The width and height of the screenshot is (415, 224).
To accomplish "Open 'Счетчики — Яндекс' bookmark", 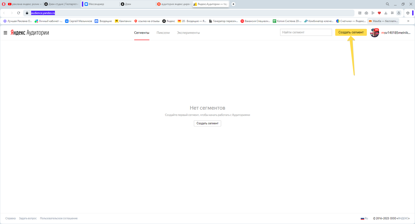I will pos(351,21).
